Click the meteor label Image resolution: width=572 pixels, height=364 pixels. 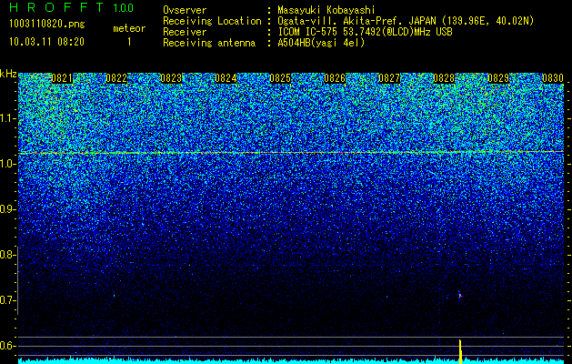[129, 28]
